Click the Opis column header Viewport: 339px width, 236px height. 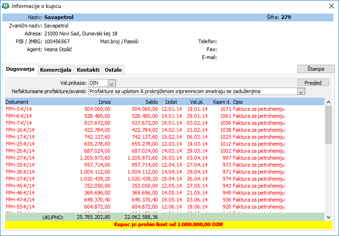238,102
